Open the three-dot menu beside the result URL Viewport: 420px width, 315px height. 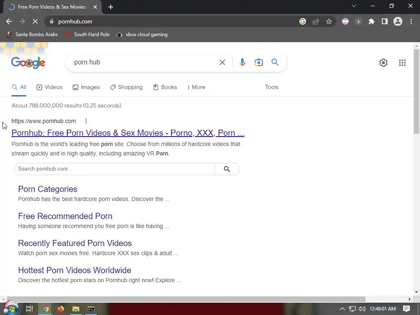click(x=86, y=121)
